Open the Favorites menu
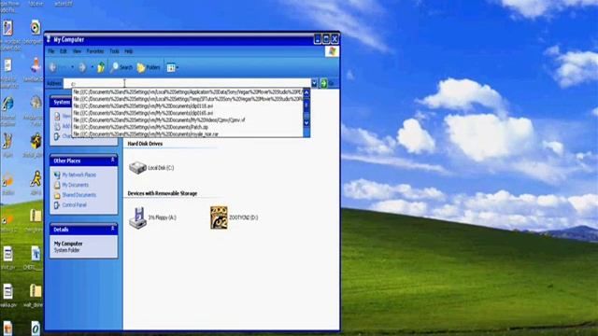This screenshot has height=336, width=598. coord(95,51)
